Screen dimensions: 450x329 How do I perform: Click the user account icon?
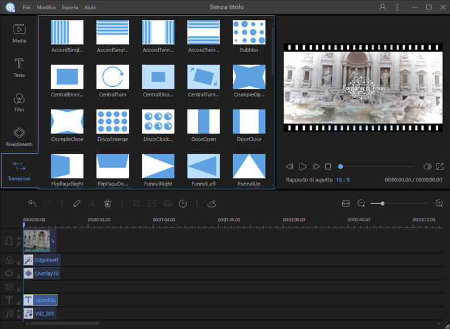[x=382, y=7]
